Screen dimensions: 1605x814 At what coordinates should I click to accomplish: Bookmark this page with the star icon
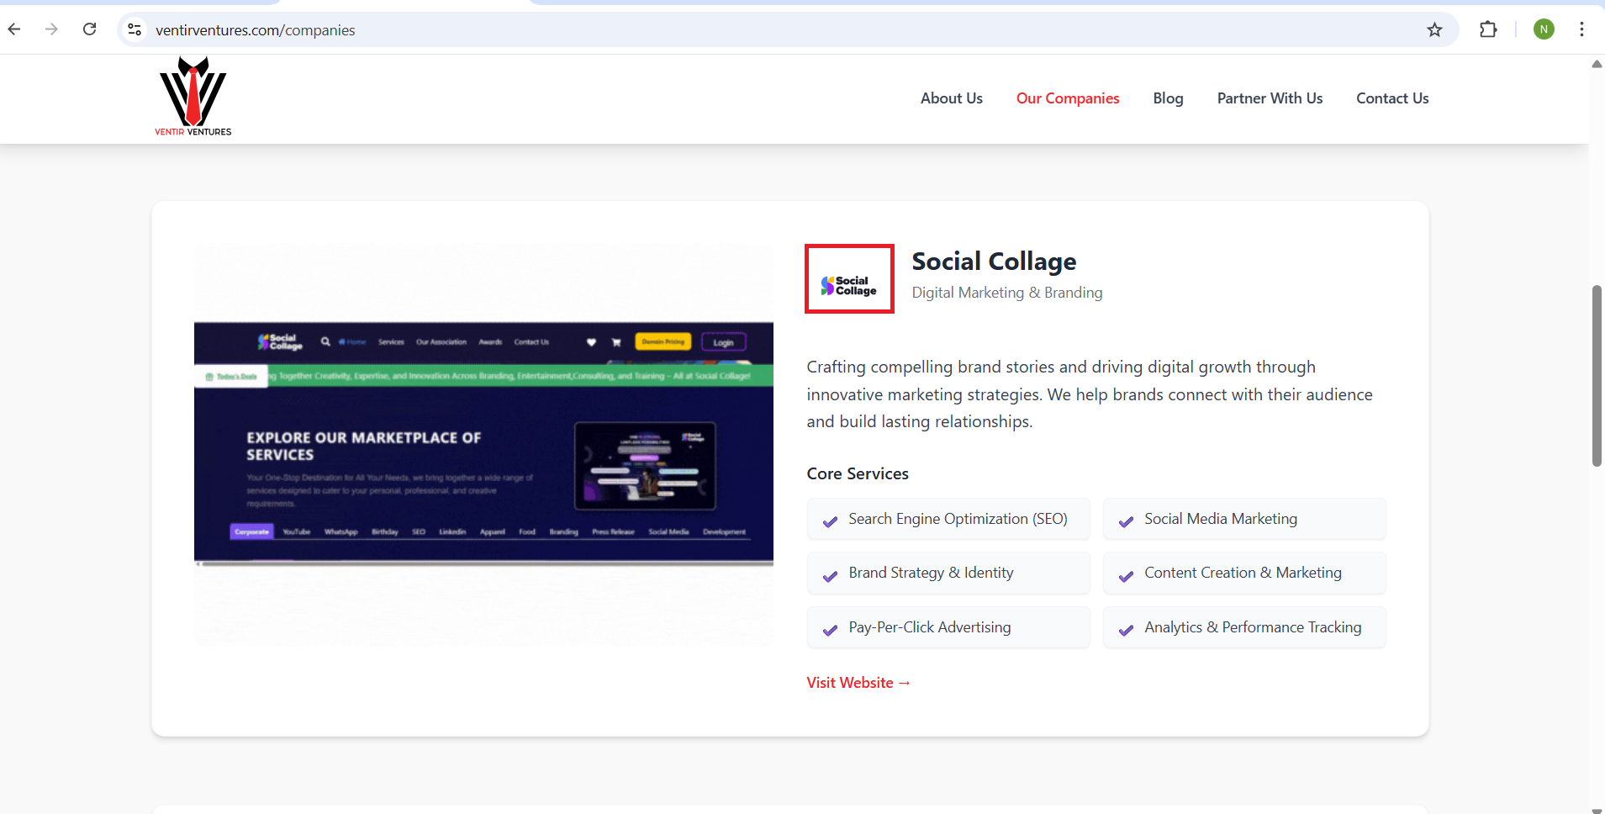[1434, 30]
